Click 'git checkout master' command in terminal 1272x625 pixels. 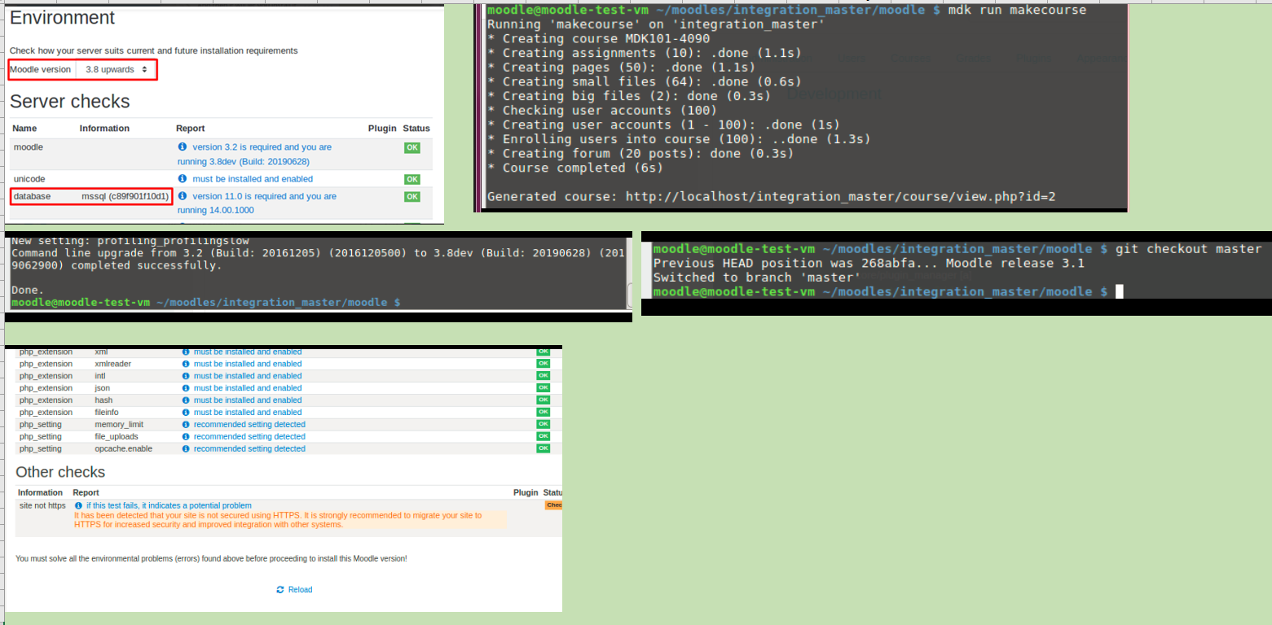(x=1188, y=249)
